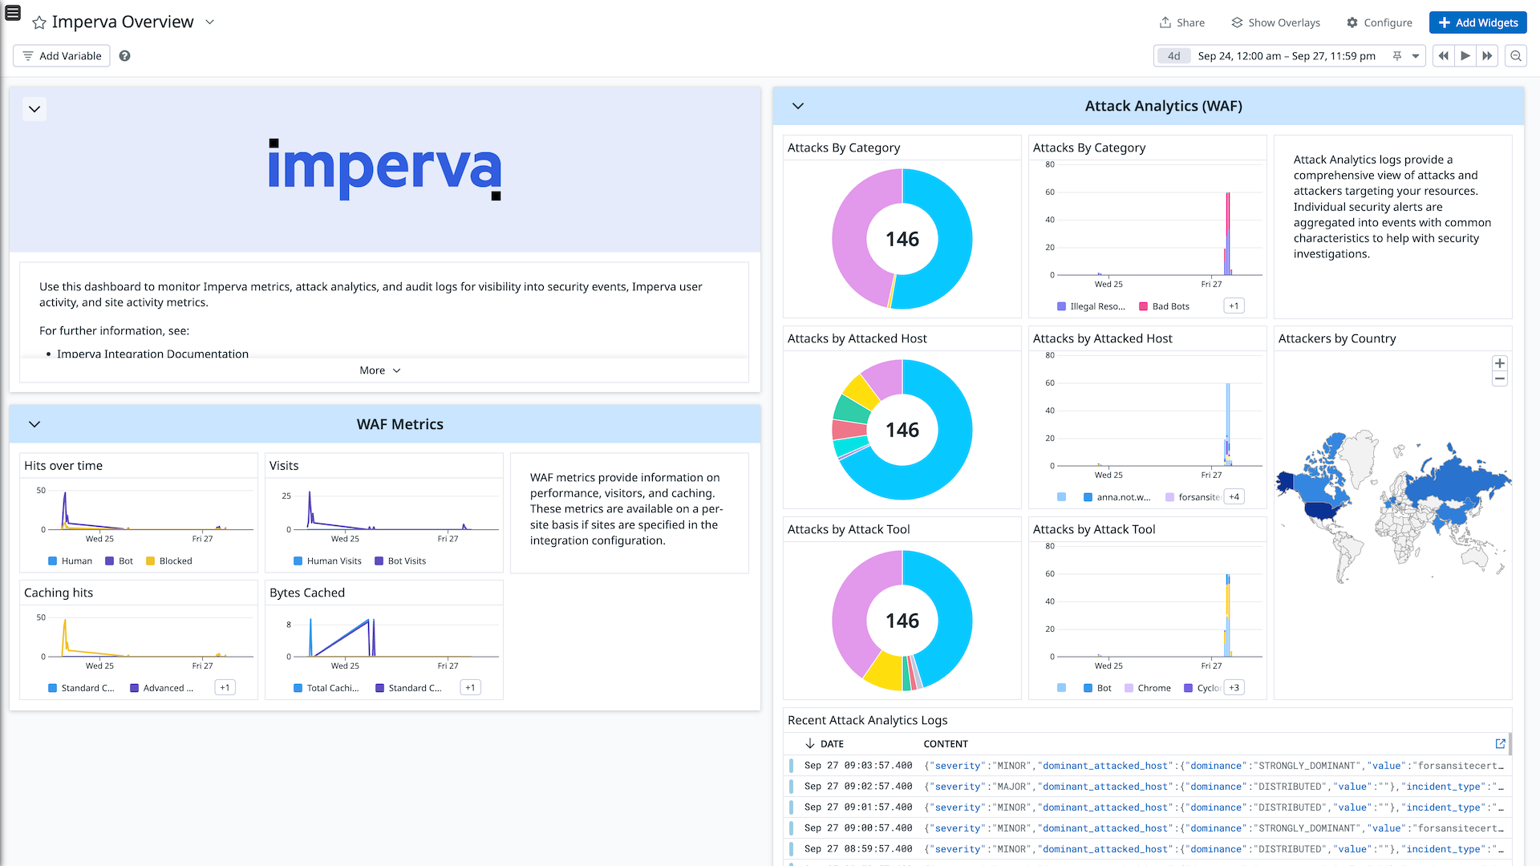Screen dimensions: 1540x866
Task: Zoom out on Attackers by Country map
Action: click(1499, 378)
